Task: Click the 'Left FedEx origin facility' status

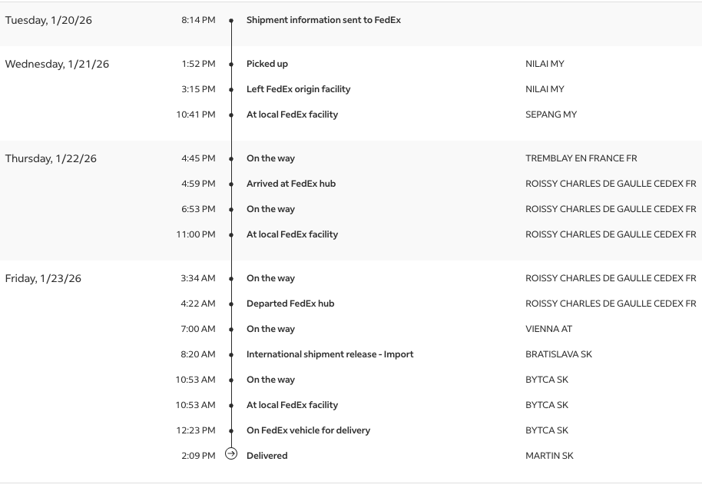Action: pos(298,89)
